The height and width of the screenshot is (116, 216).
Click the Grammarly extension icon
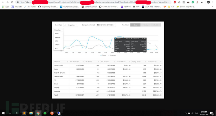pyautogui.click(x=193, y=2)
